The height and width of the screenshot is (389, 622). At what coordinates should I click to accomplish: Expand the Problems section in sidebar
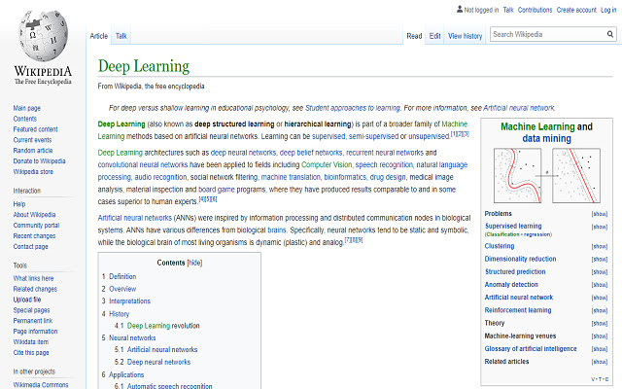(600, 213)
